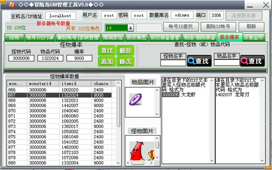Click the localhost host address field

(x=61, y=16)
